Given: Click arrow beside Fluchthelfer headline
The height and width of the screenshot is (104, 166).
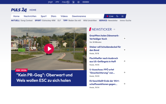Looking at the screenshot, I should pos(124,61).
